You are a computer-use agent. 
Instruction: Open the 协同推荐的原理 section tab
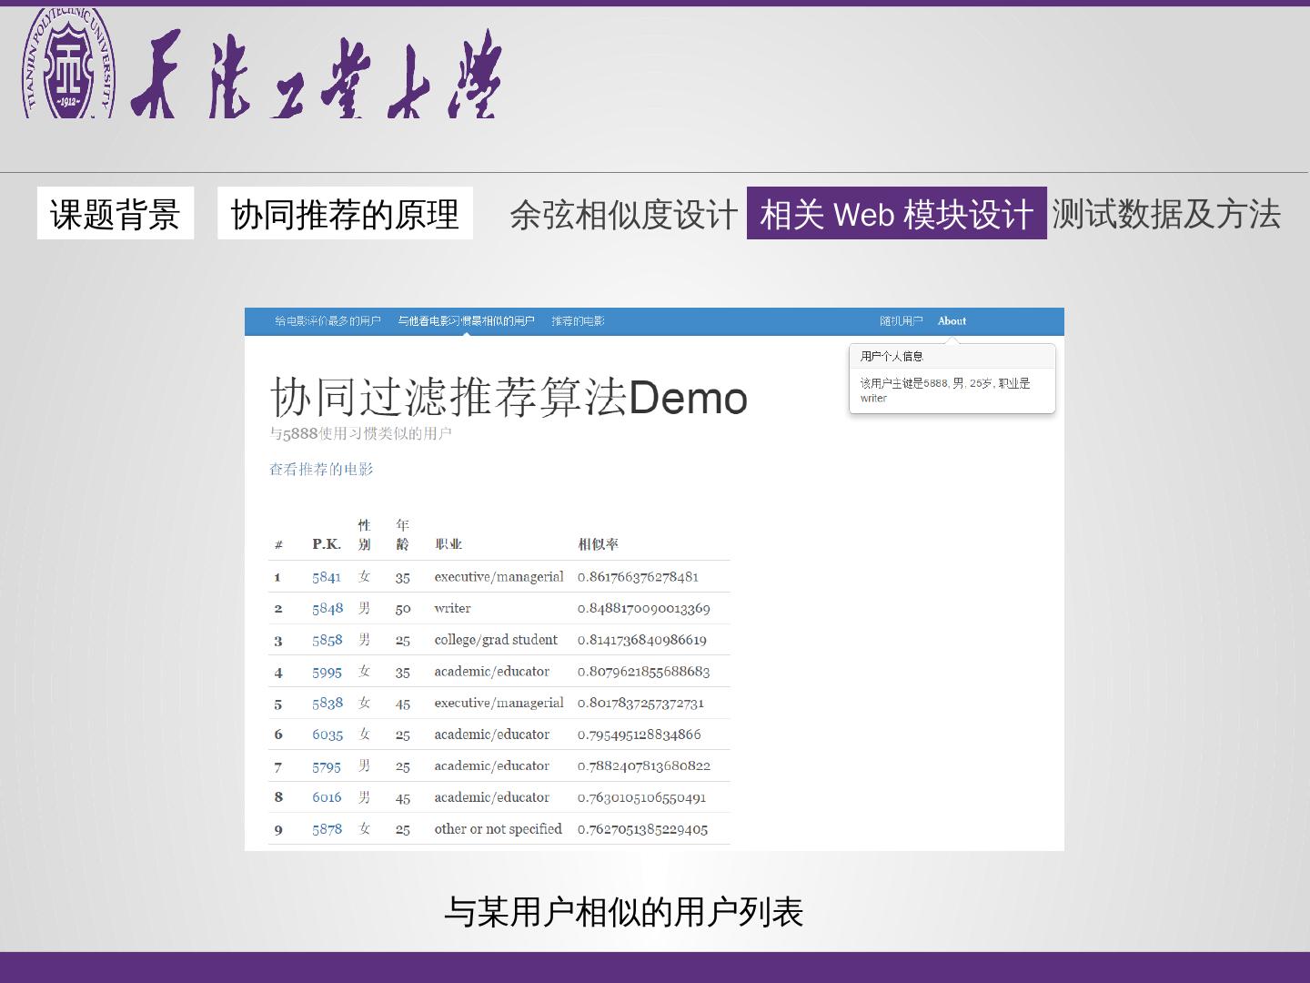(x=345, y=214)
